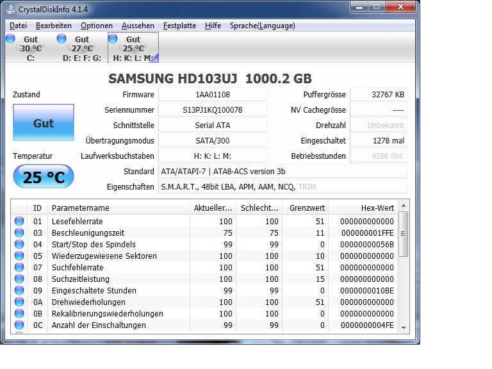Click the blue orb for Beschleunigungszeit row
The image size is (492, 369).
[x=19, y=233]
